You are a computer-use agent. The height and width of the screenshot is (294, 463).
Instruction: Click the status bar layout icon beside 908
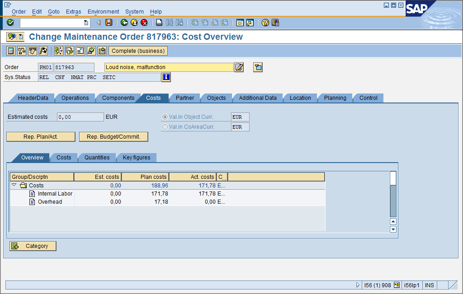[397, 285]
